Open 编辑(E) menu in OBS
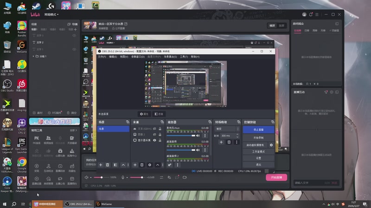Viewport: 371px width, 208px height. coord(113,57)
